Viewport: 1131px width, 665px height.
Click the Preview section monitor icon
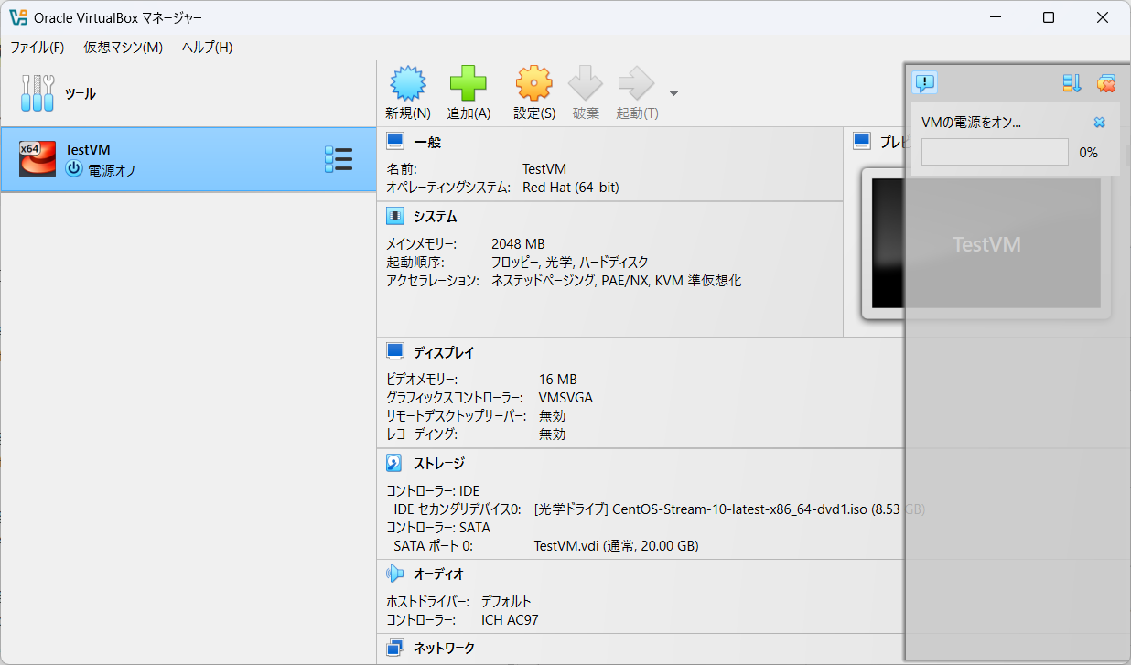(862, 141)
